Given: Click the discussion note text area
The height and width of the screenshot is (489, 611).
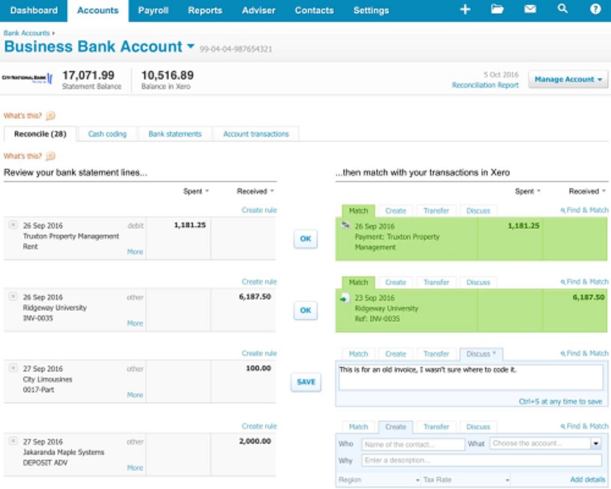Looking at the screenshot, I should (x=470, y=377).
